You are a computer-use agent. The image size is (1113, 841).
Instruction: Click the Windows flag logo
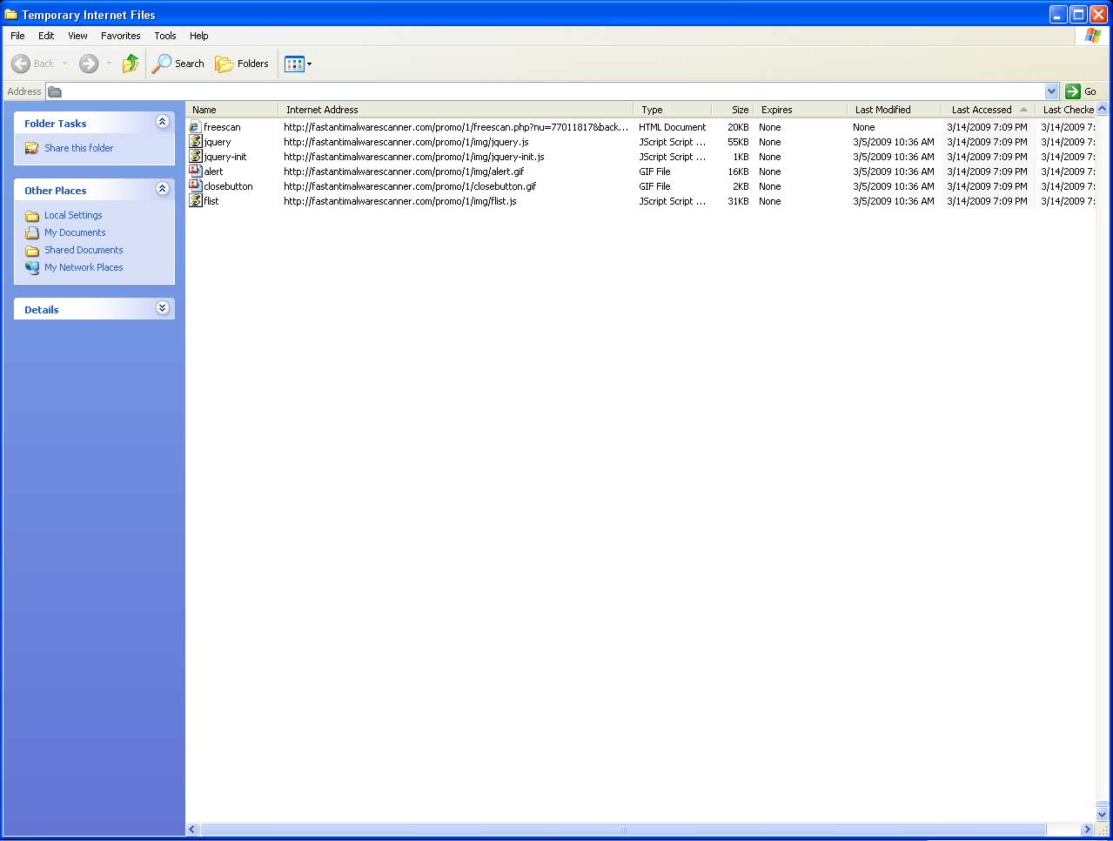(1093, 36)
